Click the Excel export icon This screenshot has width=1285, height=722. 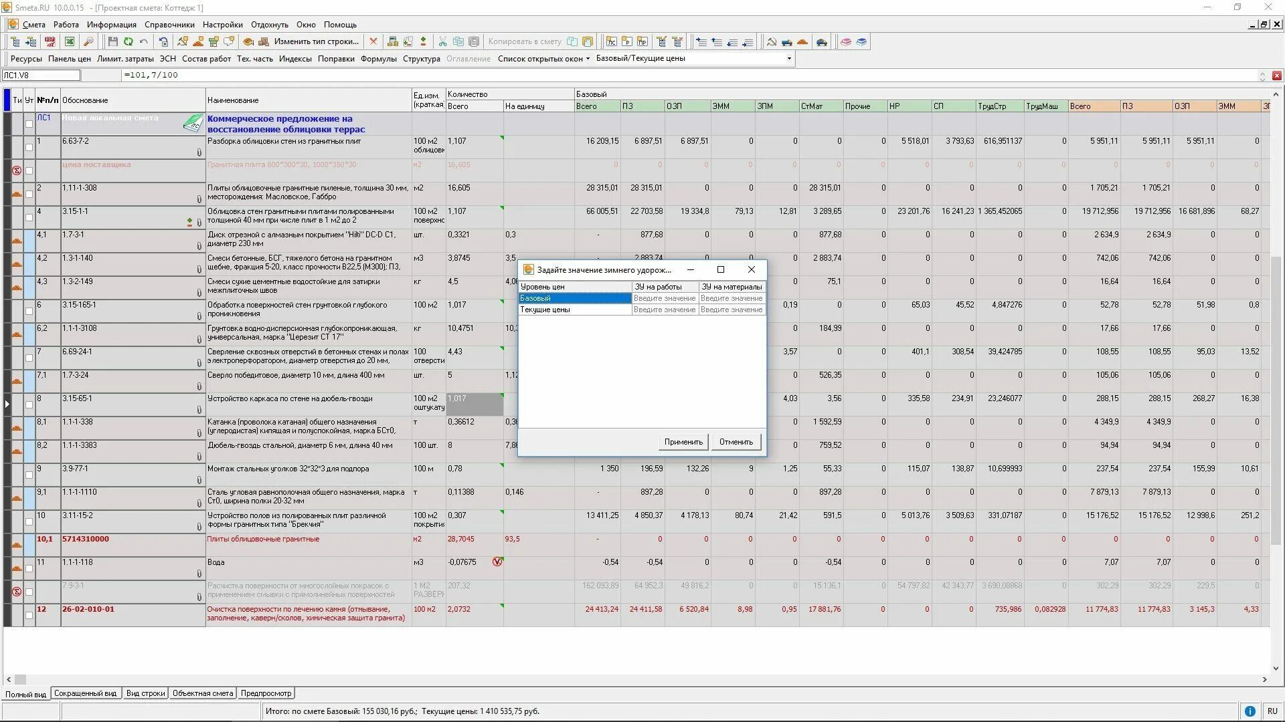[x=69, y=41]
